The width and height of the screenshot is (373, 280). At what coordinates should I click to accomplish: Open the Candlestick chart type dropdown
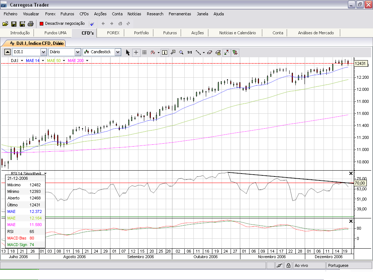click(x=117, y=52)
